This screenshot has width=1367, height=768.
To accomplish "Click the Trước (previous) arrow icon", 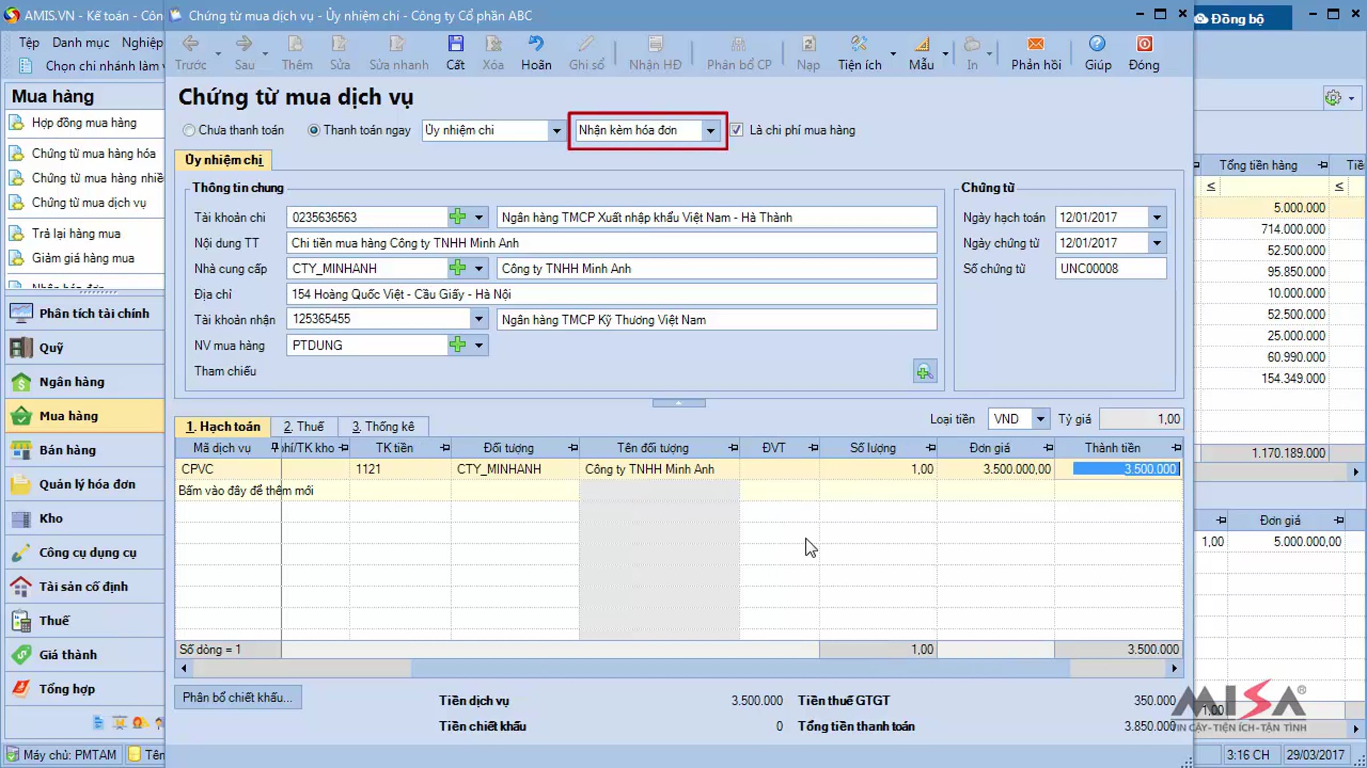I will [x=190, y=44].
